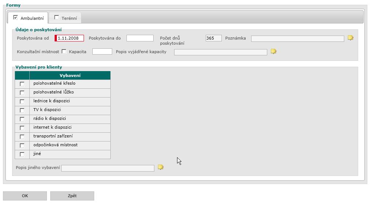
Task: Select the Vybavení pro klienty heading
Action: click(x=39, y=67)
